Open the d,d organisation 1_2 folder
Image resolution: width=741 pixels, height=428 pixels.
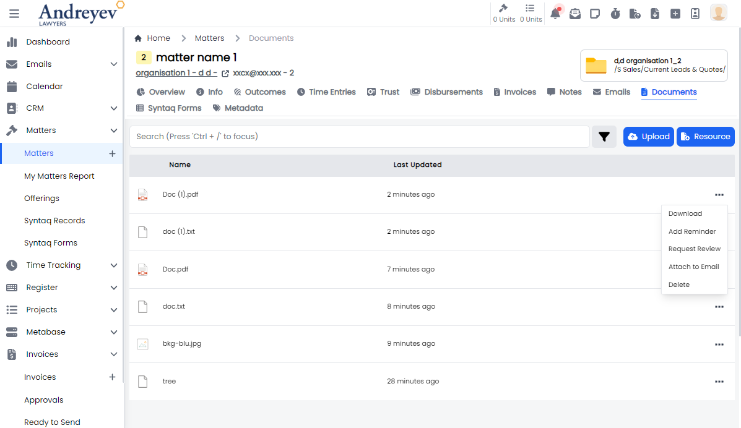click(x=654, y=66)
